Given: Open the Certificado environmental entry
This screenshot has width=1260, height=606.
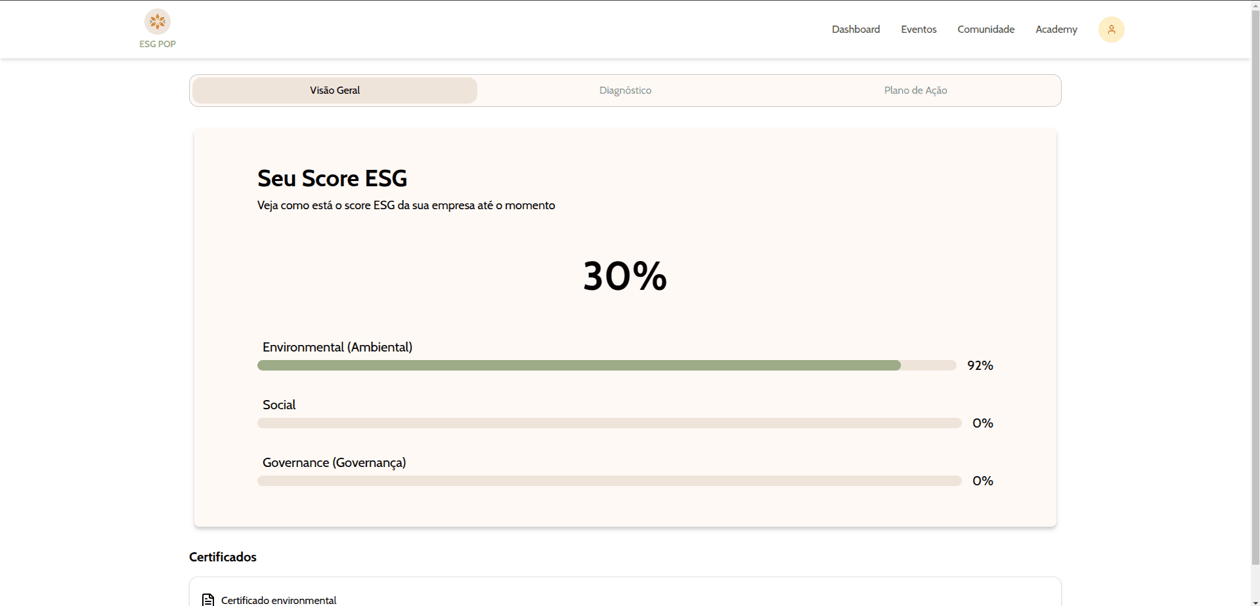Looking at the screenshot, I should coord(278,599).
